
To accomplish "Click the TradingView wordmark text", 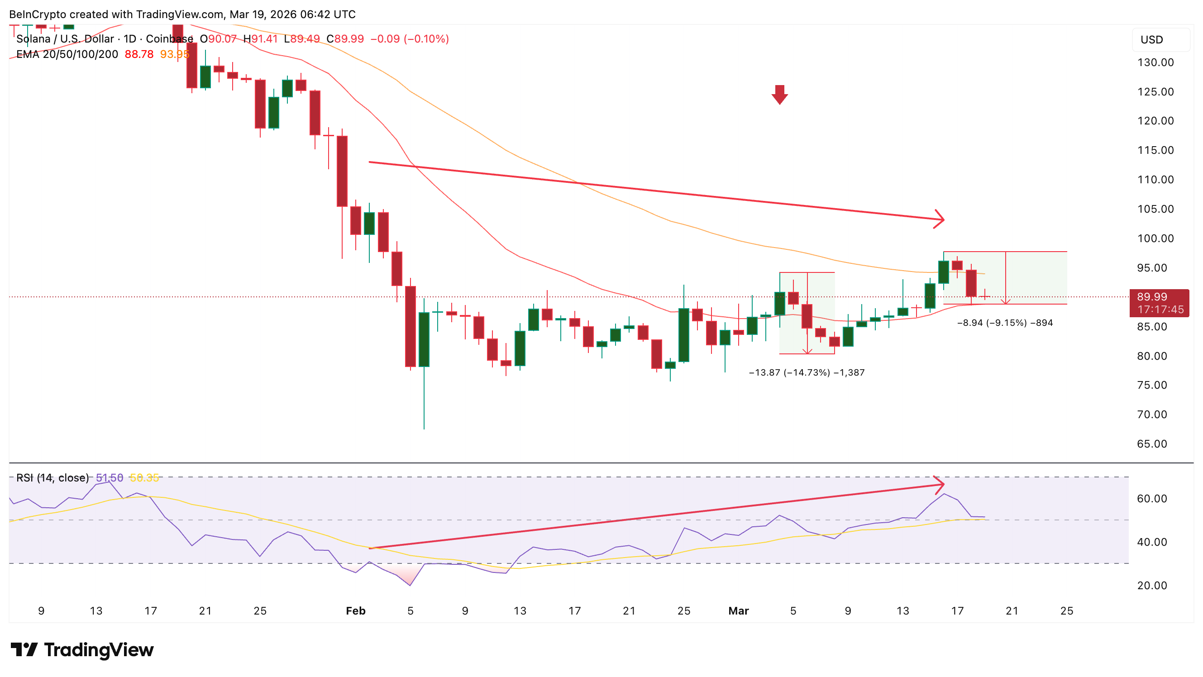I will 99,649.
